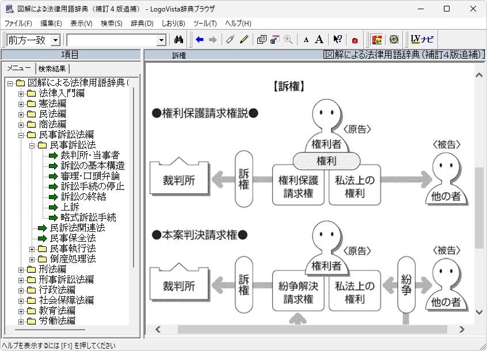The width and height of the screenshot is (487, 351).
Task: Click the green pen sticky-note icon
Action: coord(230,40)
